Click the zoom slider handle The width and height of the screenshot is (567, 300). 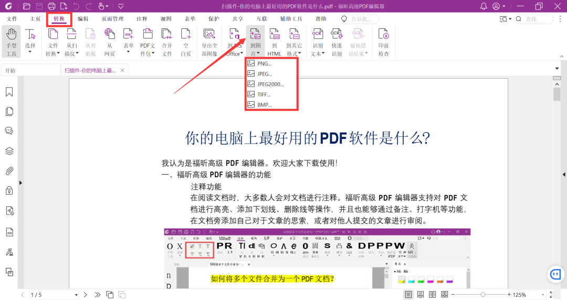[x=483, y=295]
